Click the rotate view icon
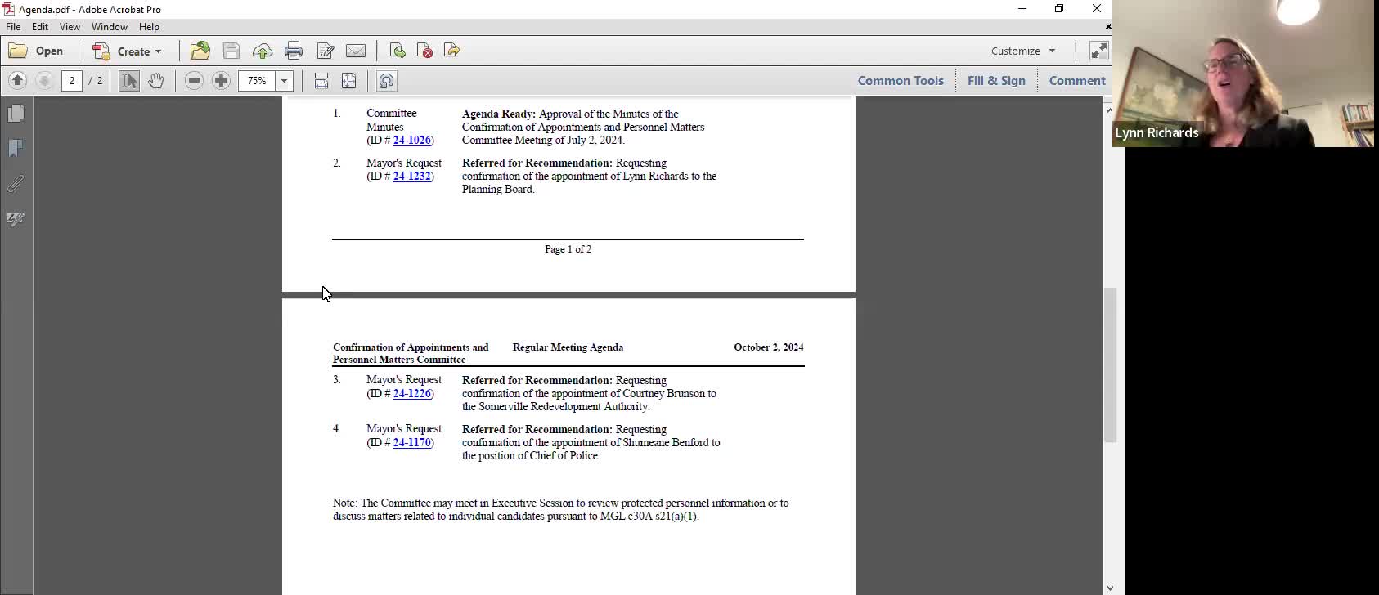The image size is (1379, 595). [x=386, y=80]
